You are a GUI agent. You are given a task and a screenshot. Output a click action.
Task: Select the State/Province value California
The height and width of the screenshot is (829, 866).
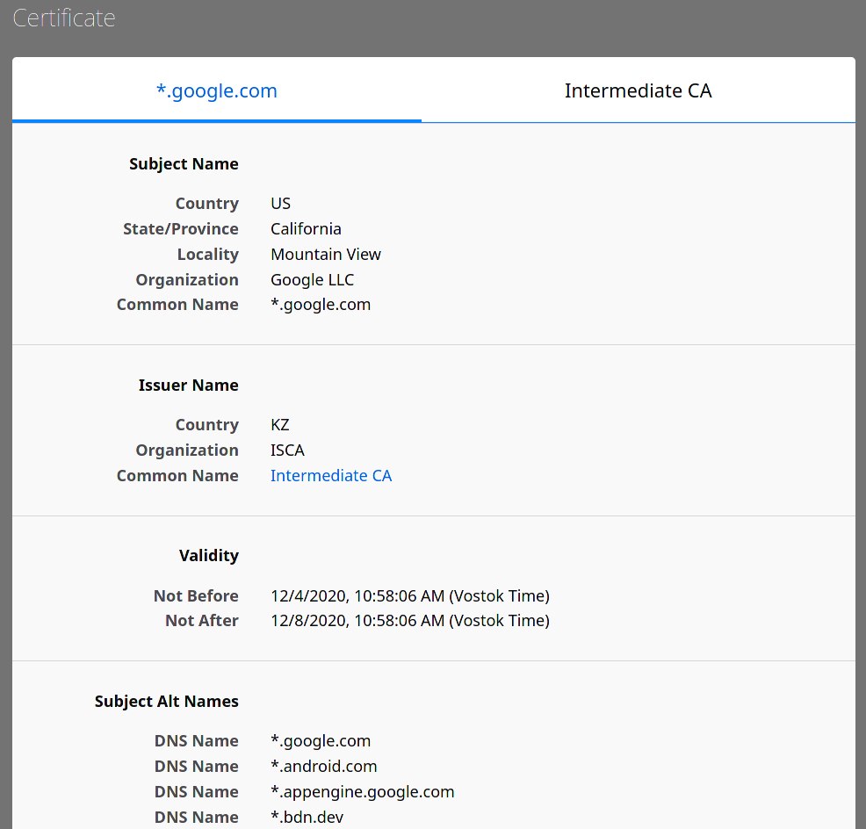(306, 228)
